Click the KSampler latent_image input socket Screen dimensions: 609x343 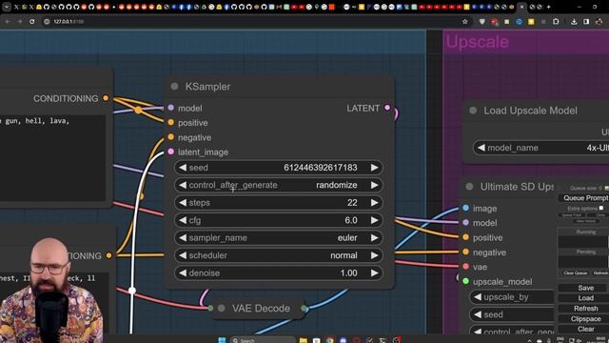coord(171,151)
